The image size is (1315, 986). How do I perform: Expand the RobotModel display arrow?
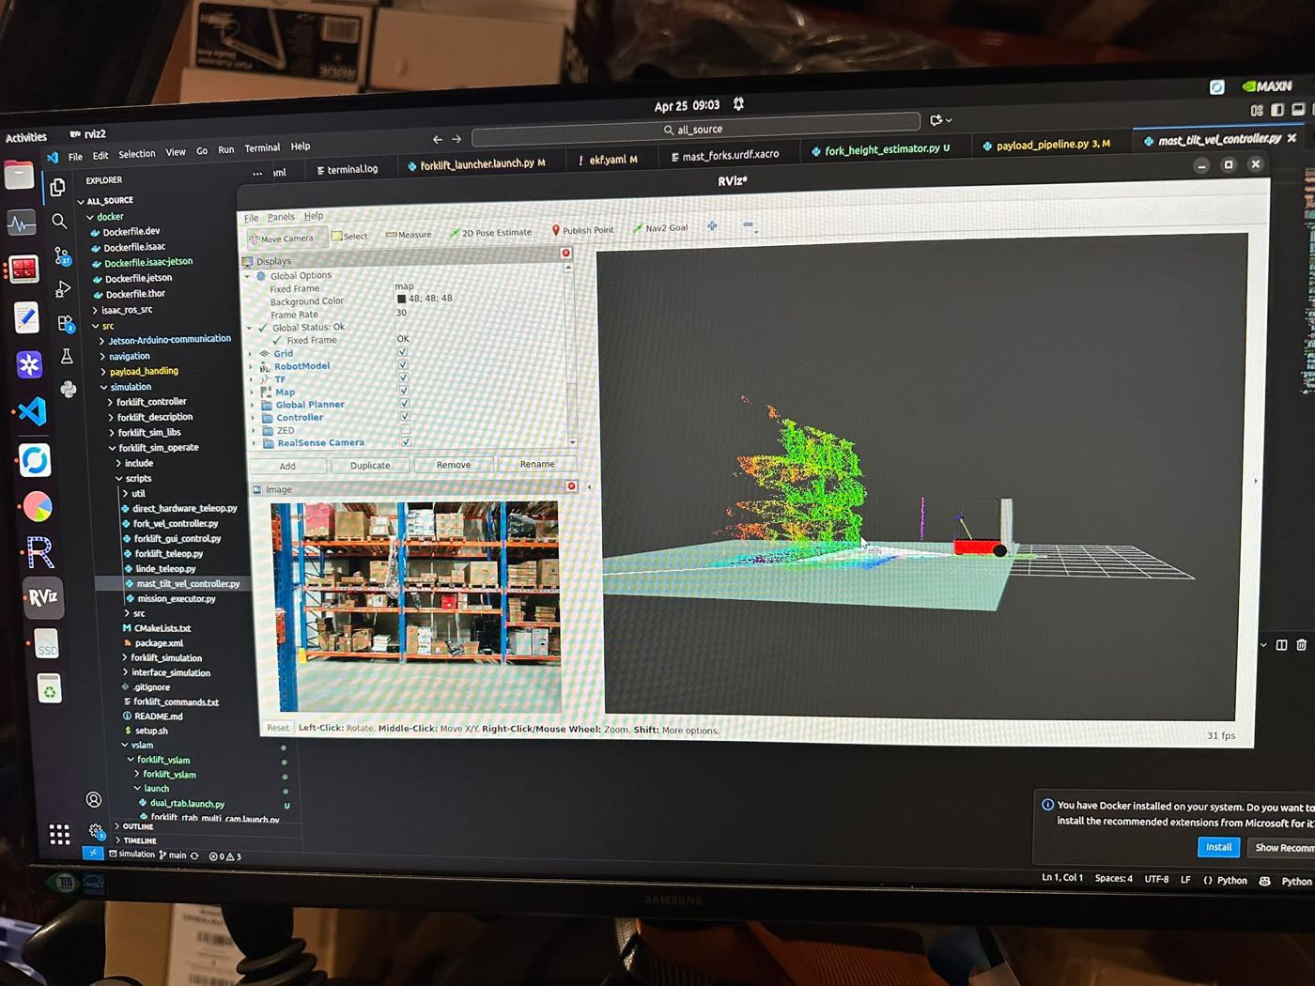tap(251, 367)
